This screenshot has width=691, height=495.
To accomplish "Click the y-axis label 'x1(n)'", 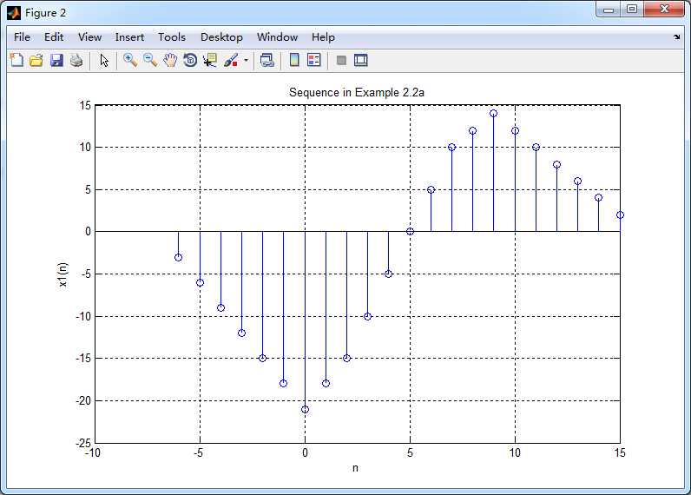I will 63,274.
